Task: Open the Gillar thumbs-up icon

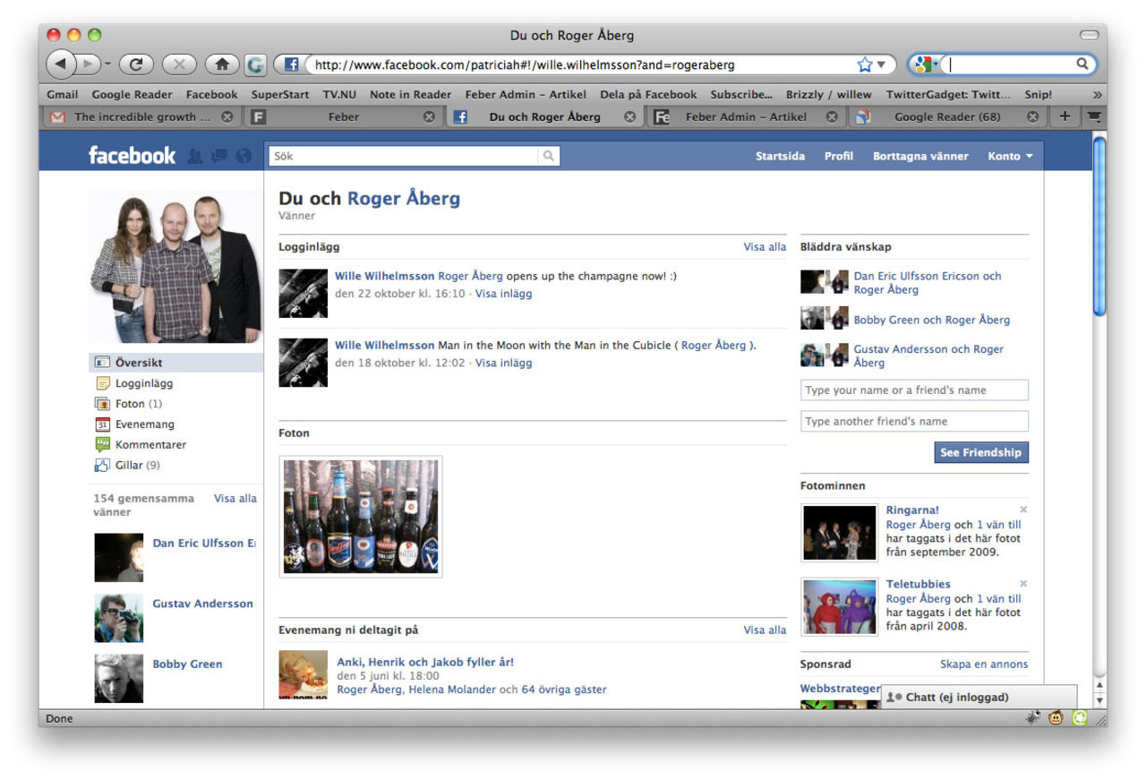Action: coord(105,465)
